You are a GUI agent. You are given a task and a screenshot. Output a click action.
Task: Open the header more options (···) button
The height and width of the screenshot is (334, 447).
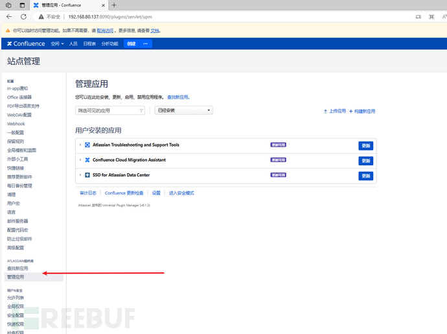[x=145, y=43]
